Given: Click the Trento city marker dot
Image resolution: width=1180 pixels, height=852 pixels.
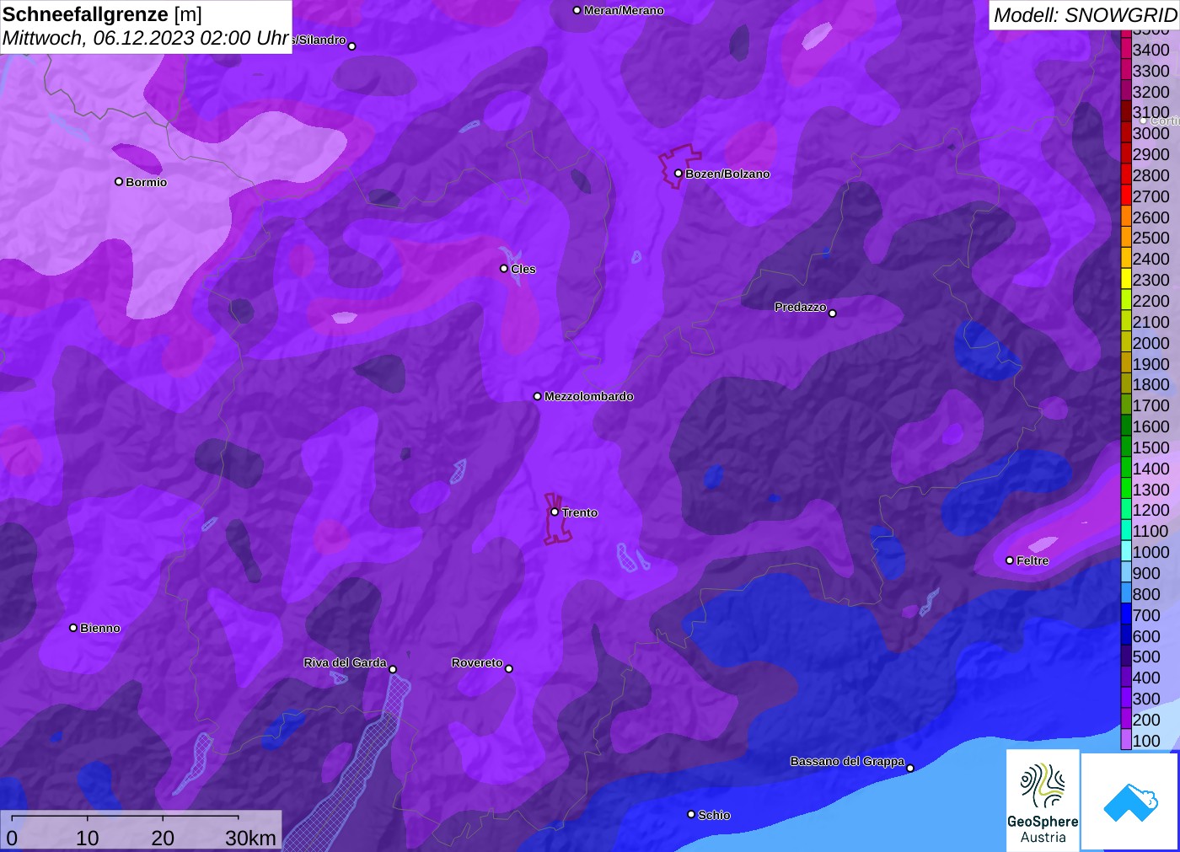Looking at the screenshot, I should pyautogui.click(x=555, y=512).
